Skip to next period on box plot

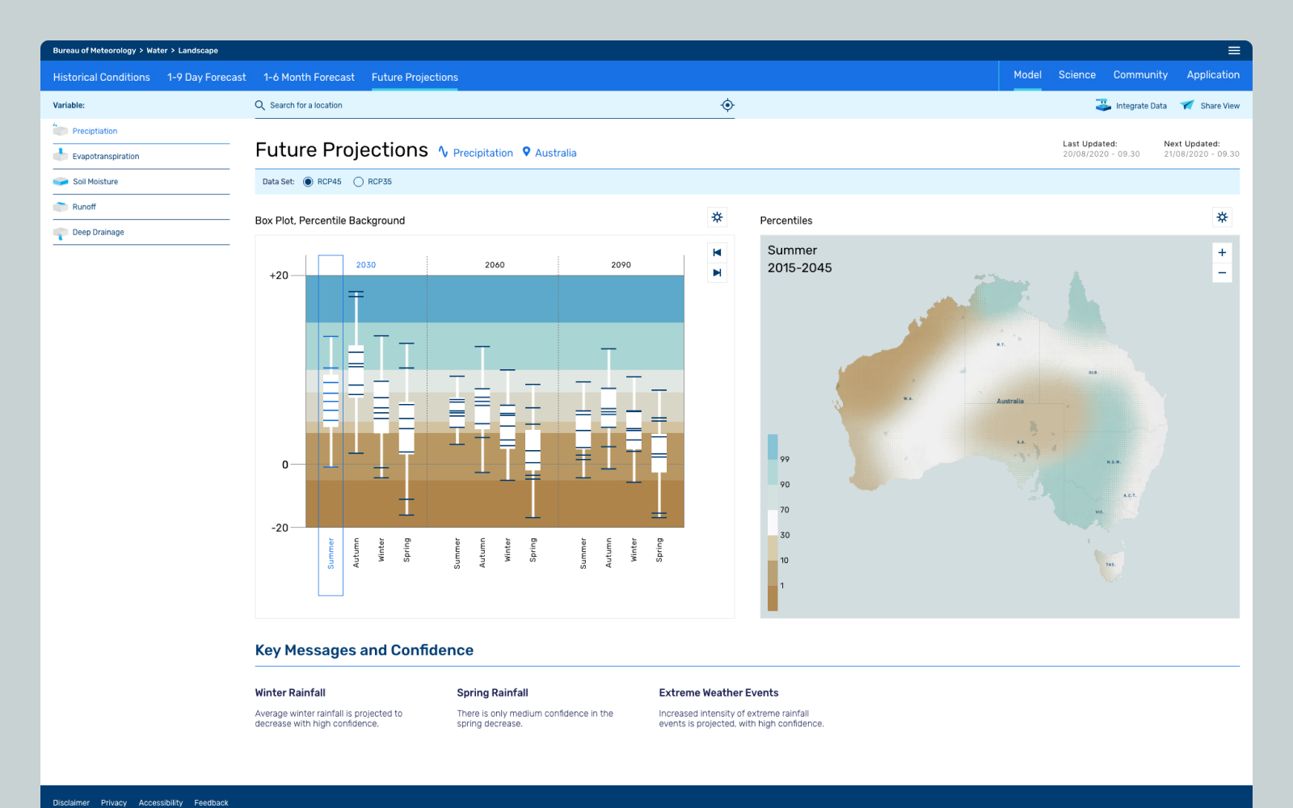coord(717,272)
